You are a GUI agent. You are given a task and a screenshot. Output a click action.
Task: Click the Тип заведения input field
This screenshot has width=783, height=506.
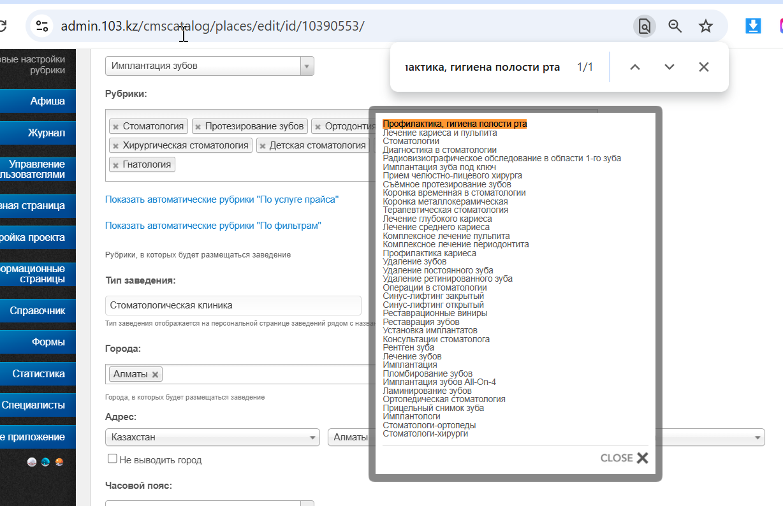(233, 305)
